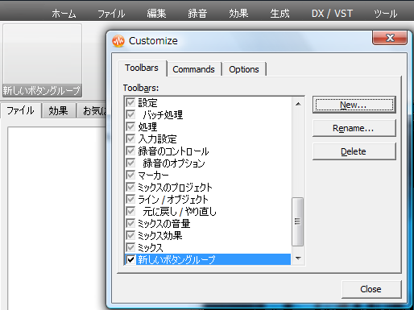Toggle the 処理 toolbar checkbox
The width and height of the screenshot is (414, 310).
(x=130, y=126)
